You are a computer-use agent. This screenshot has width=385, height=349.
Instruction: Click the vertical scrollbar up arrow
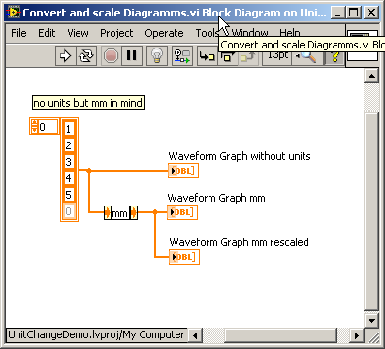point(371,77)
